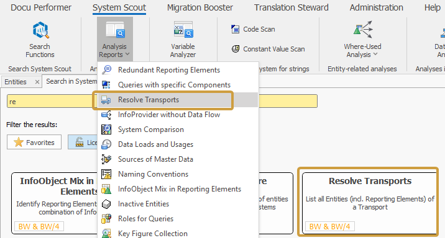The height and width of the screenshot is (238, 445).
Task: Click the Resolve Transports truck icon
Action: click(106, 100)
